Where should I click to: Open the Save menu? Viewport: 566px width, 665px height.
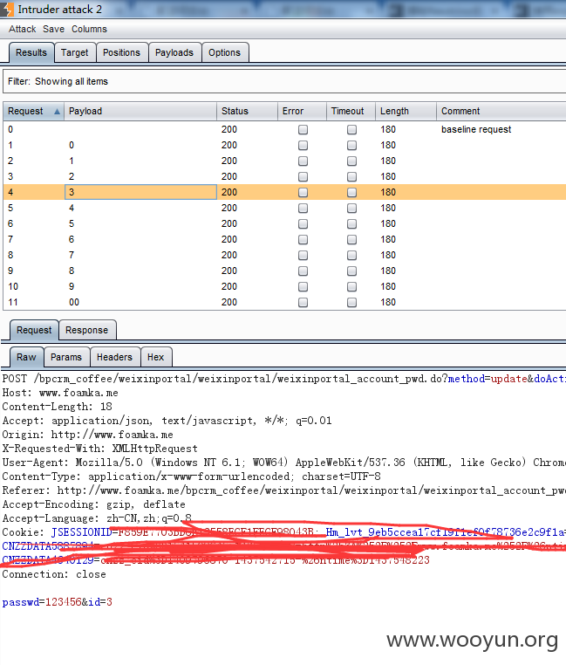[x=53, y=30]
